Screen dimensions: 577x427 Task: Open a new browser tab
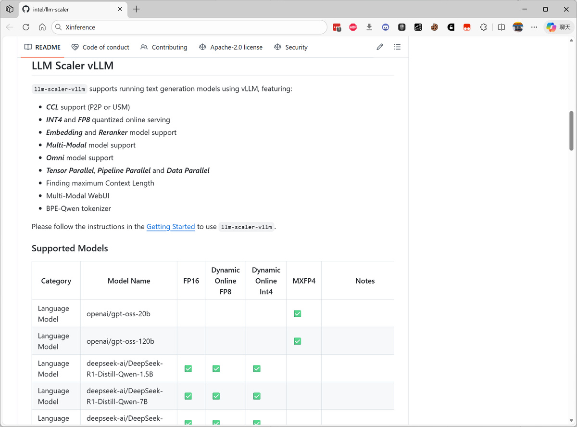coord(137,9)
